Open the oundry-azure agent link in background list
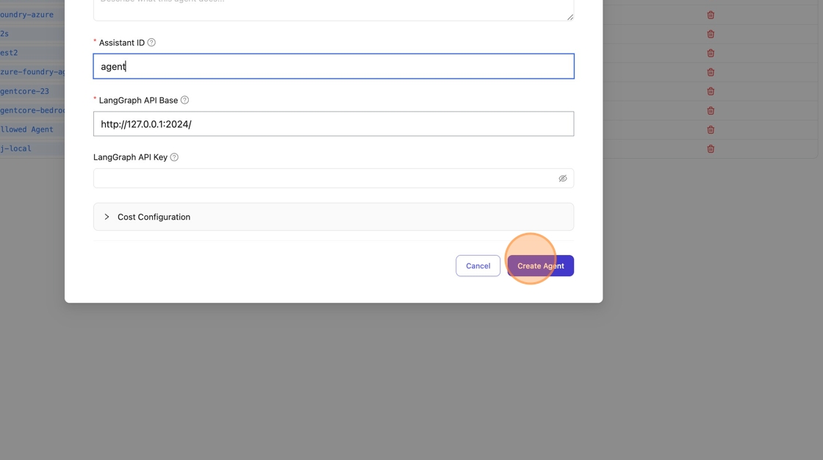 pyautogui.click(x=26, y=15)
